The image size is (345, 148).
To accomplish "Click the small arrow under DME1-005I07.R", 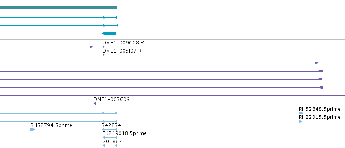I will (x=104, y=55).
